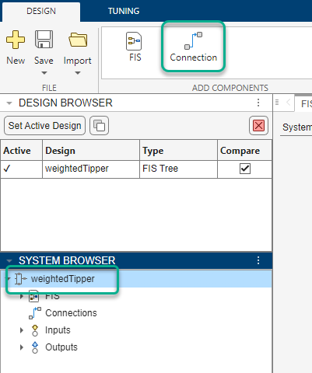
Task: Switch to the DESIGN tab
Action: tap(41, 11)
